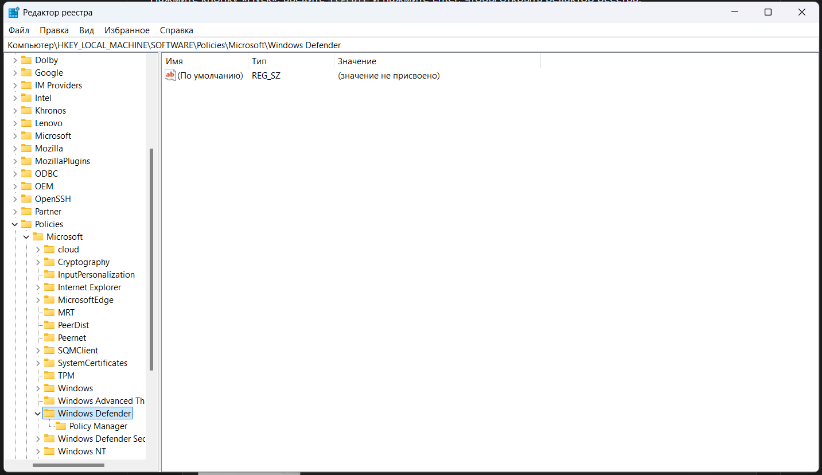
Task: Click the PeerDist folder icon
Action: click(49, 325)
